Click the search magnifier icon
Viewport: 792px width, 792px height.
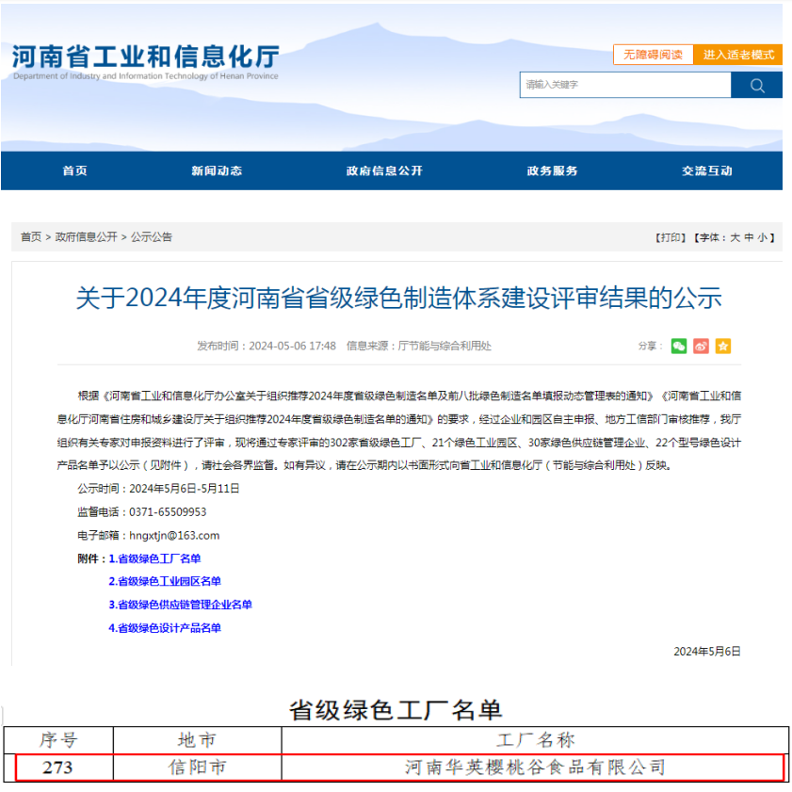pyautogui.click(x=756, y=85)
